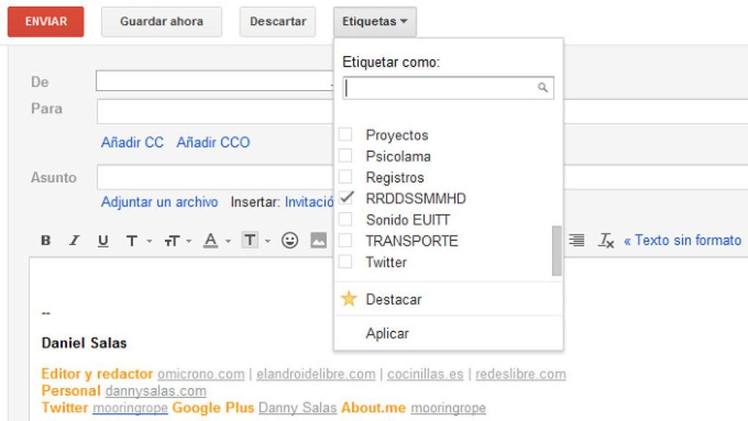Enable underline formatting

click(x=104, y=240)
